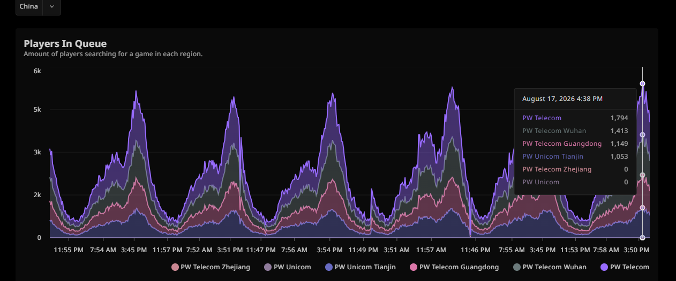676x281 pixels.
Task: Click the tooltip PW Unicom Tianjin row
Action: click(x=575, y=157)
